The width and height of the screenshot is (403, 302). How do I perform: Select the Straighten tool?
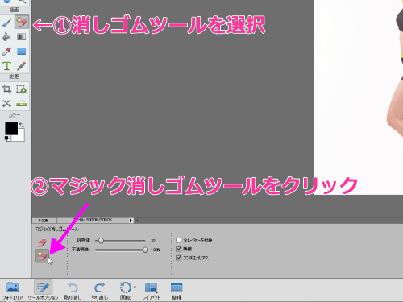pos(22,103)
